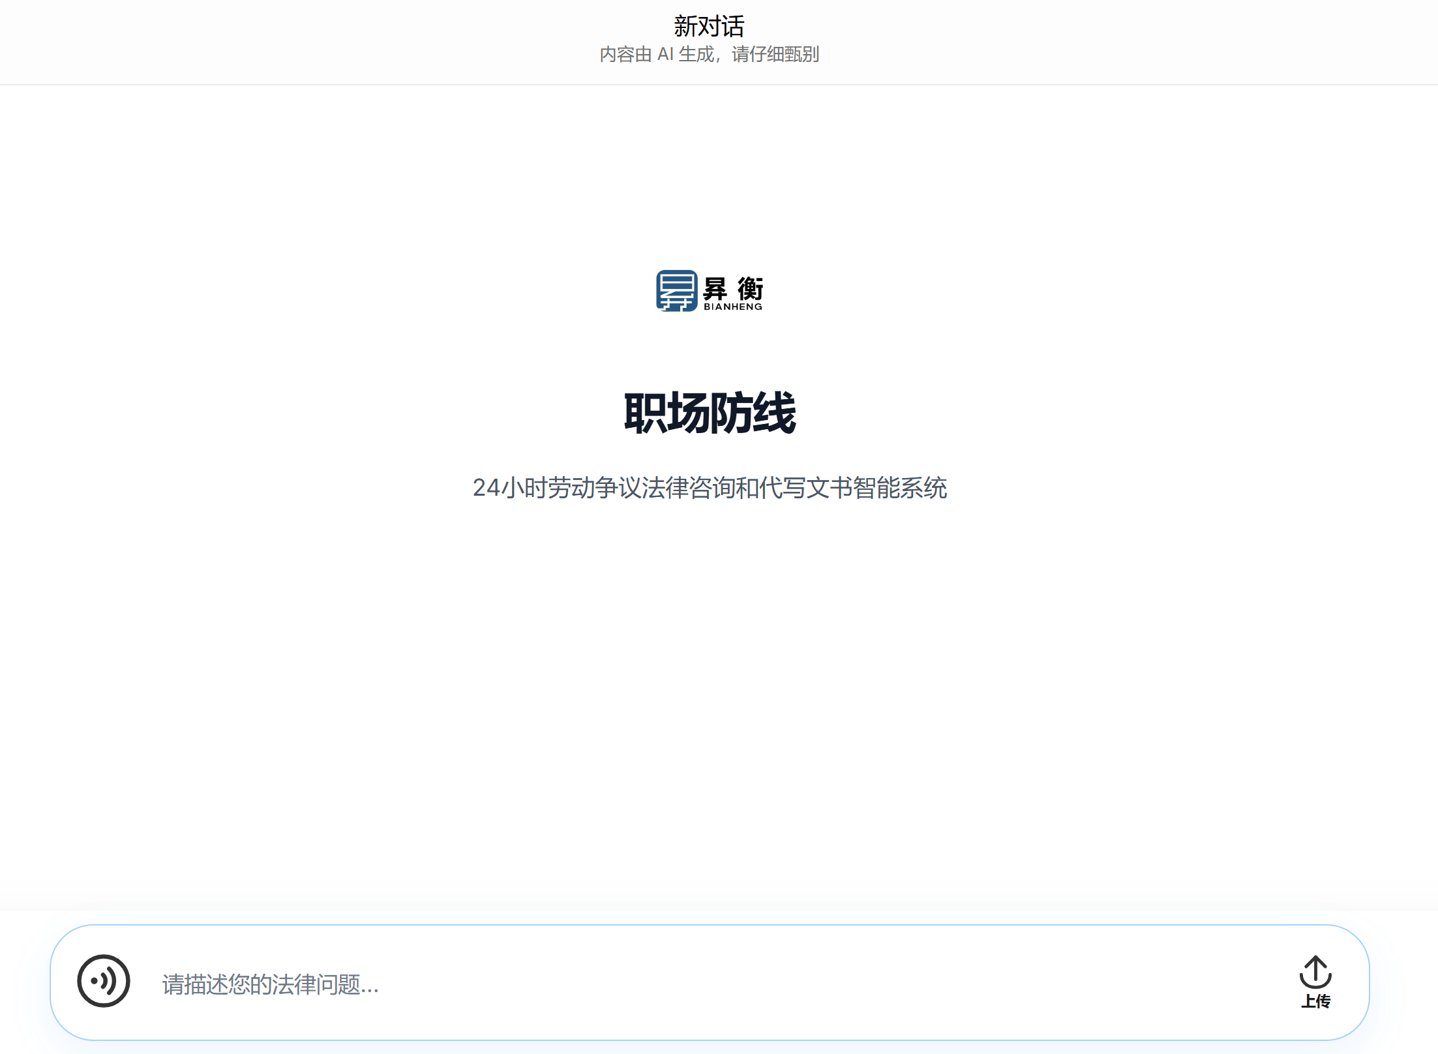
Task: Click the 内容由 AI 生成 disclaimer text
Action: tap(710, 54)
